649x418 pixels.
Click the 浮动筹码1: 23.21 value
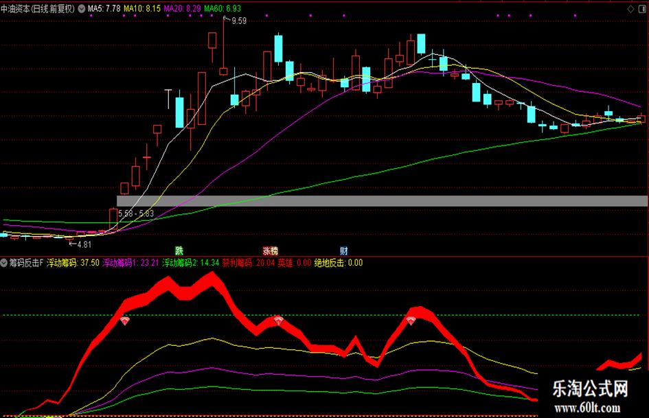(130, 263)
